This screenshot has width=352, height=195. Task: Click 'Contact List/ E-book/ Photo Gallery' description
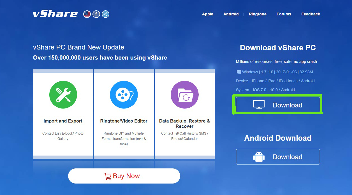coord(63,136)
